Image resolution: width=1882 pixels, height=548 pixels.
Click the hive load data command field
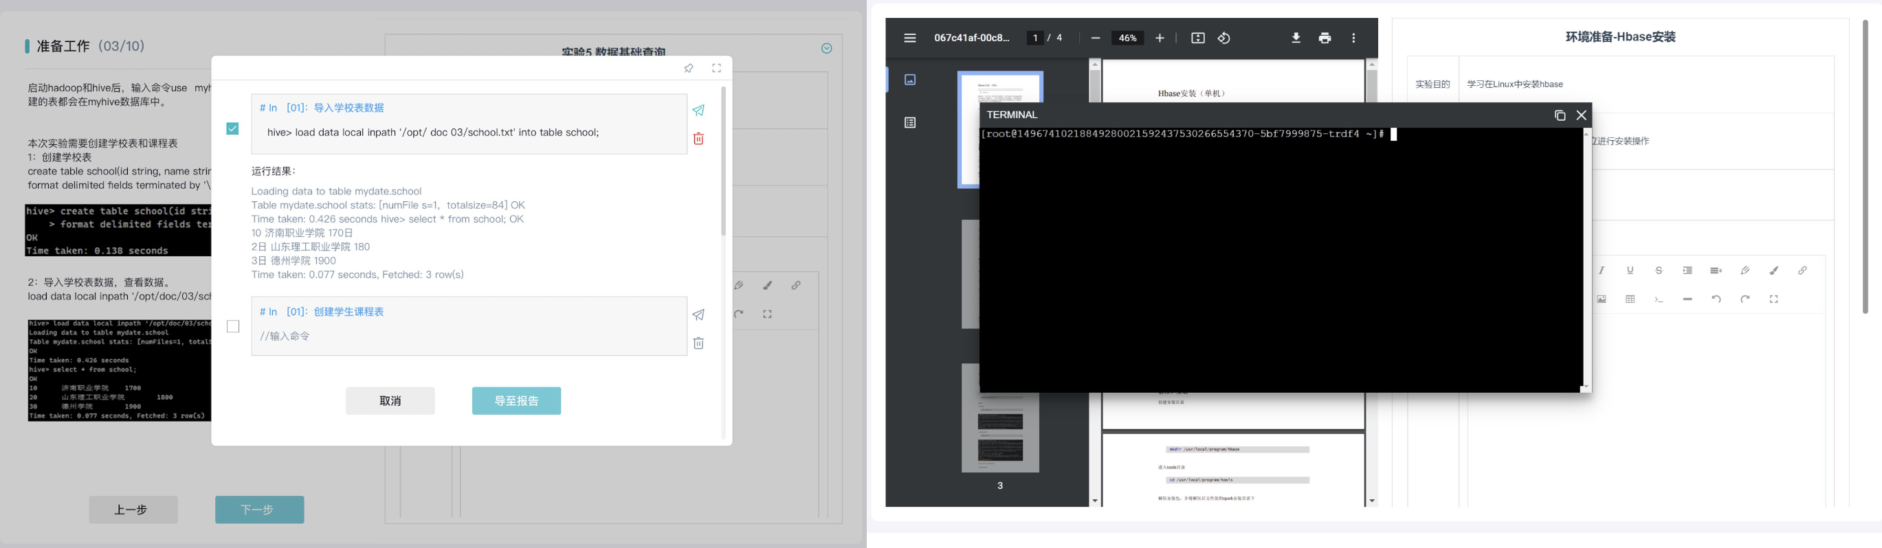click(x=469, y=133)
